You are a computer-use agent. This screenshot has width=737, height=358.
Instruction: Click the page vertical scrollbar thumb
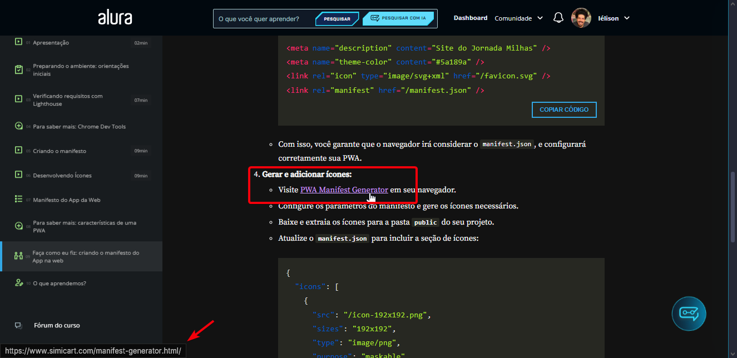(733, 206)
